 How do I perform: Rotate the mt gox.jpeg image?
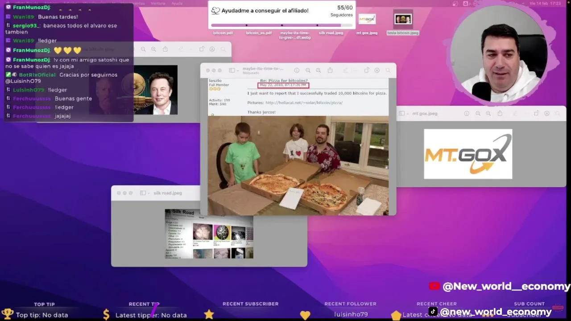[537, 113]
